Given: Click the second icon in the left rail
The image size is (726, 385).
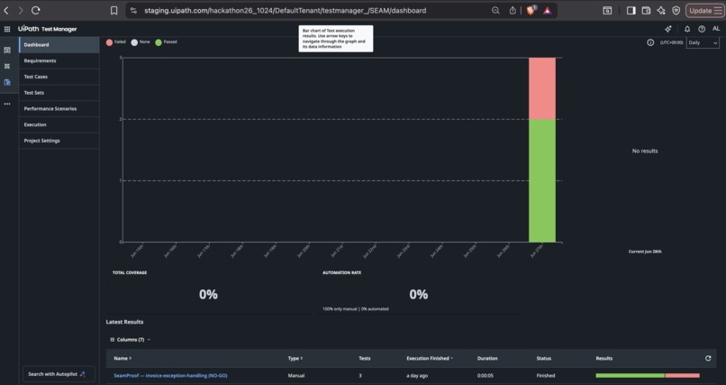Looking at the screenshot, I should point(7,66).
